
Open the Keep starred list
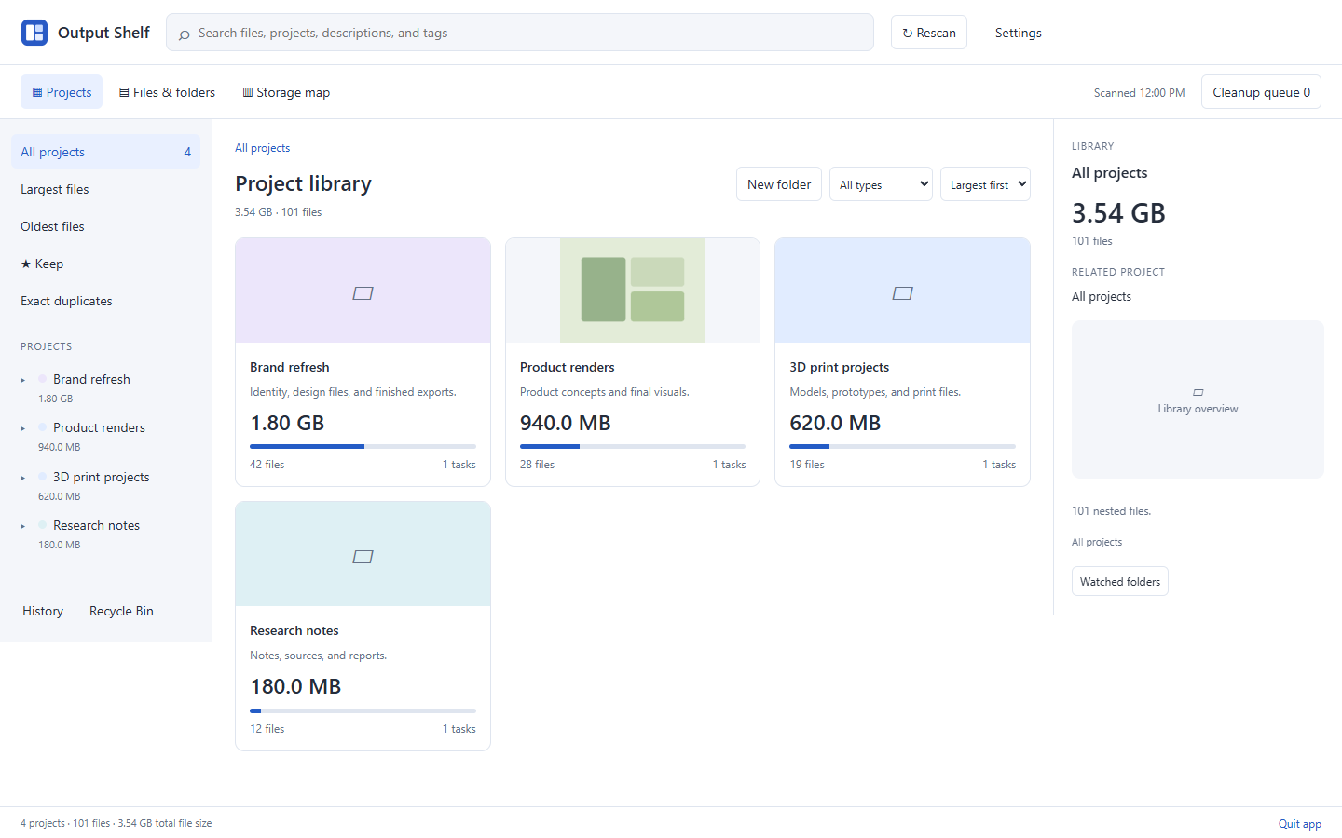point(105,264)
